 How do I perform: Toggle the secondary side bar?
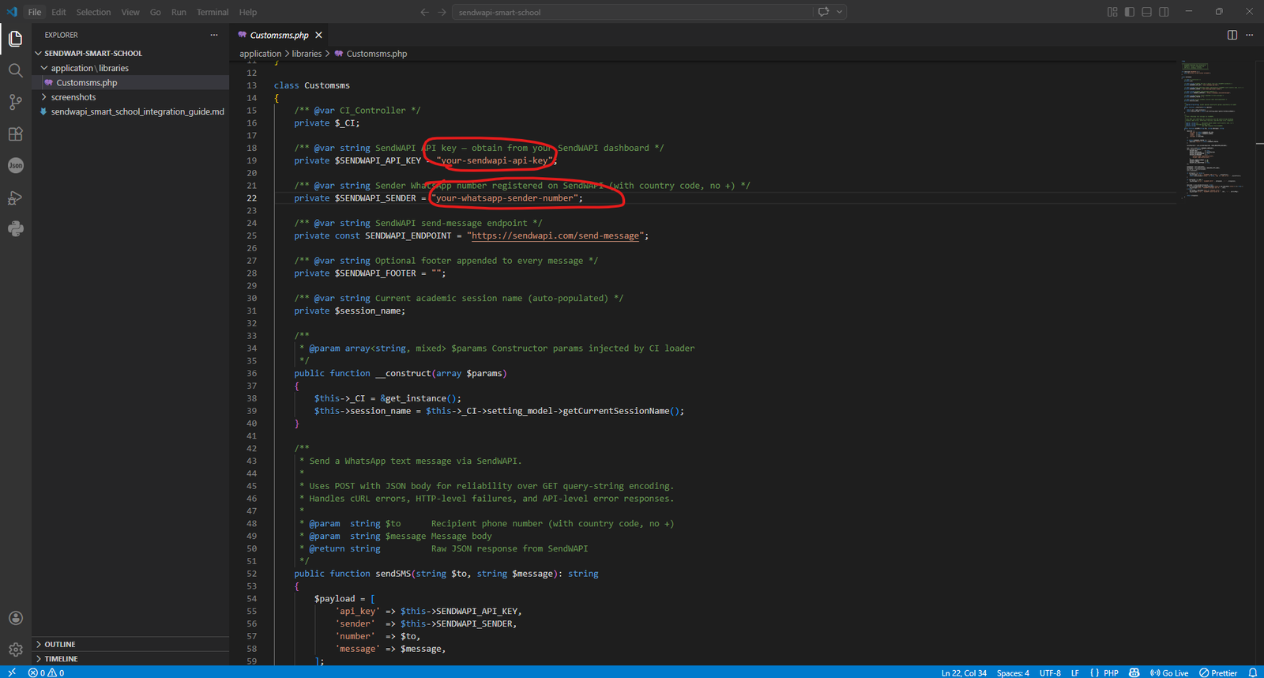pos(1164,12)
